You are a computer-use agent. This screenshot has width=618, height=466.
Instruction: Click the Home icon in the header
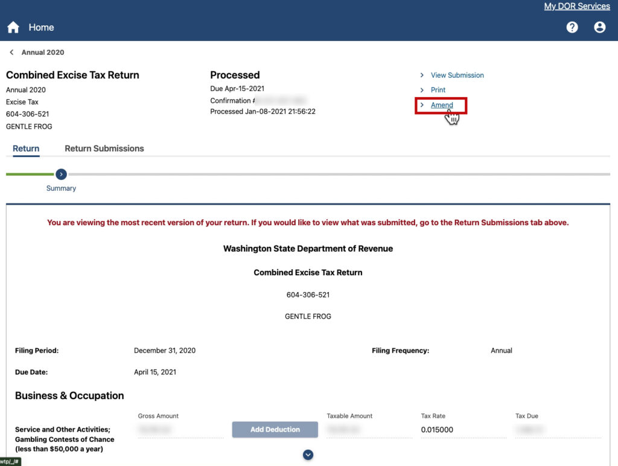tap(13, 27)
